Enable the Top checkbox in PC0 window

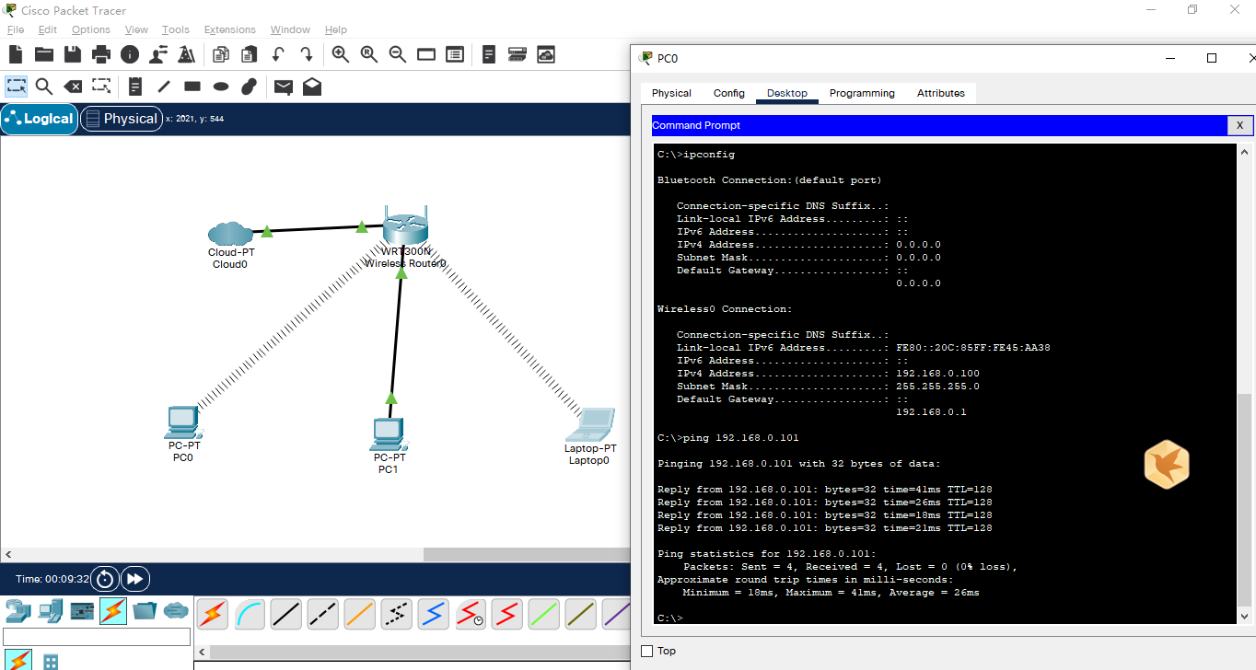point(647,651)
